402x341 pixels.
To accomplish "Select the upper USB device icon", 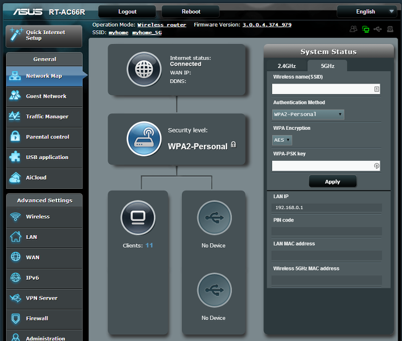I will tap(215, 218).
